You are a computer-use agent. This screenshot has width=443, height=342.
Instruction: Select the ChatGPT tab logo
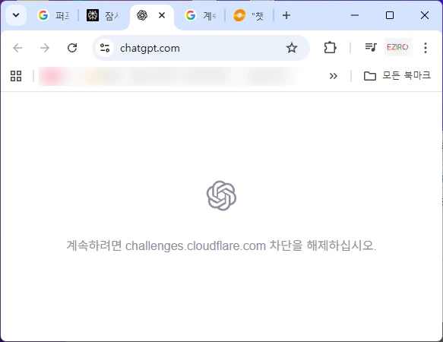[142, 15]
